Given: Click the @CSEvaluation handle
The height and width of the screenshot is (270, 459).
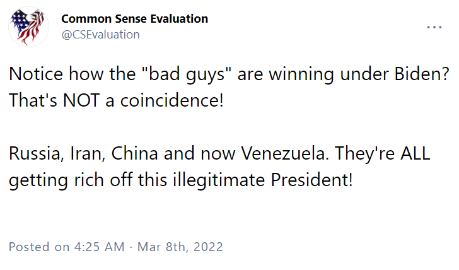Looking at the screenshot, I should tap(100, 35).
